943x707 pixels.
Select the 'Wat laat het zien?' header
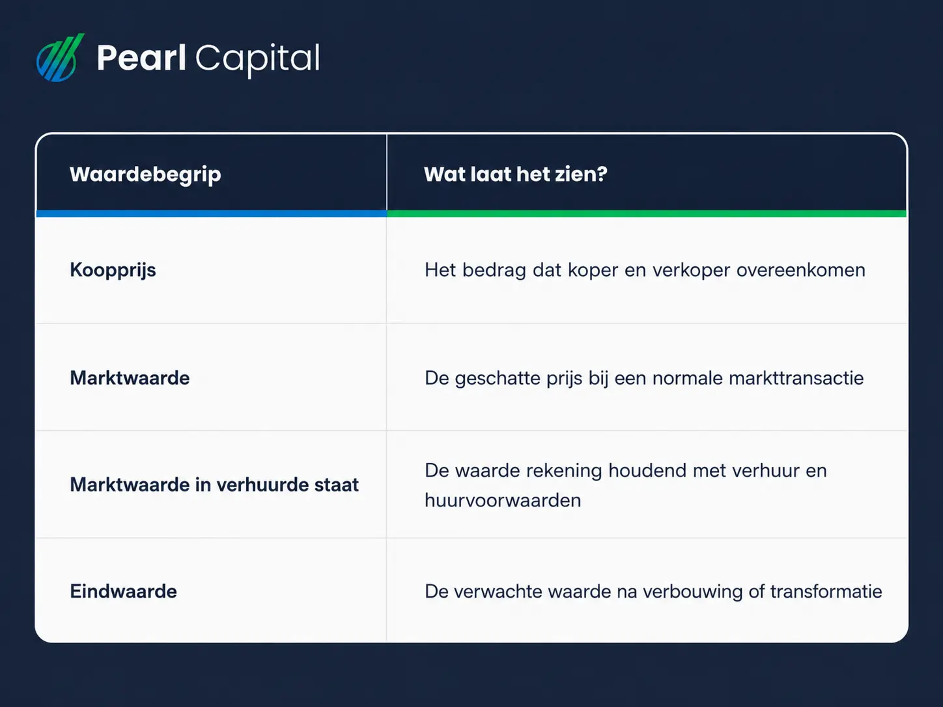point(515,174)
